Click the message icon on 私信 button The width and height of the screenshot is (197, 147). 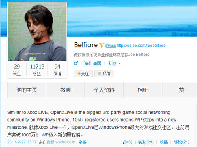[99, 73]
